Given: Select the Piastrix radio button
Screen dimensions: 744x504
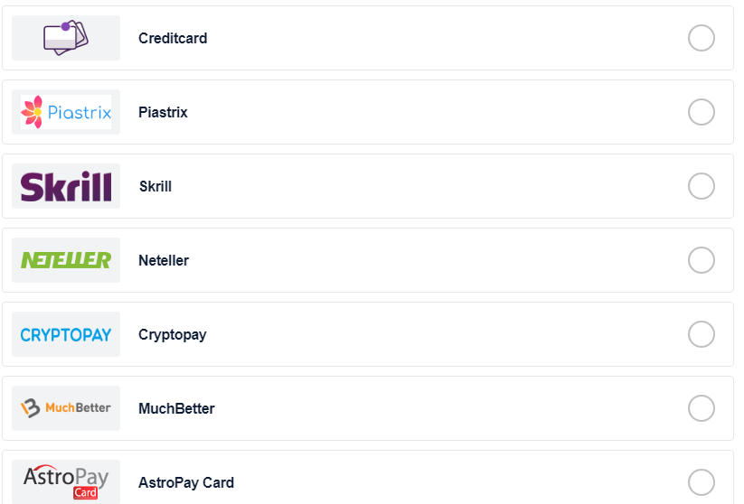Looking at the screenshot, I should 702,112.
